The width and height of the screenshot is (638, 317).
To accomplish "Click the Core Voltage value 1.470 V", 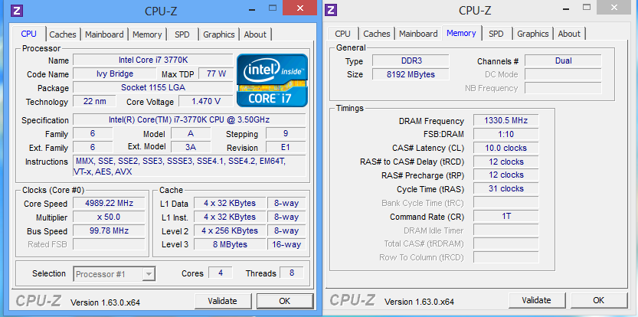I will click(x=206, y=101).
